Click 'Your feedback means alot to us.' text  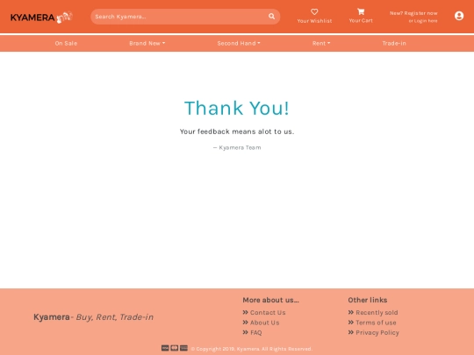coord(237,131)
